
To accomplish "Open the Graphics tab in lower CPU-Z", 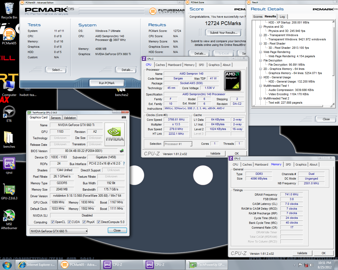I will [x=301, y=165].
